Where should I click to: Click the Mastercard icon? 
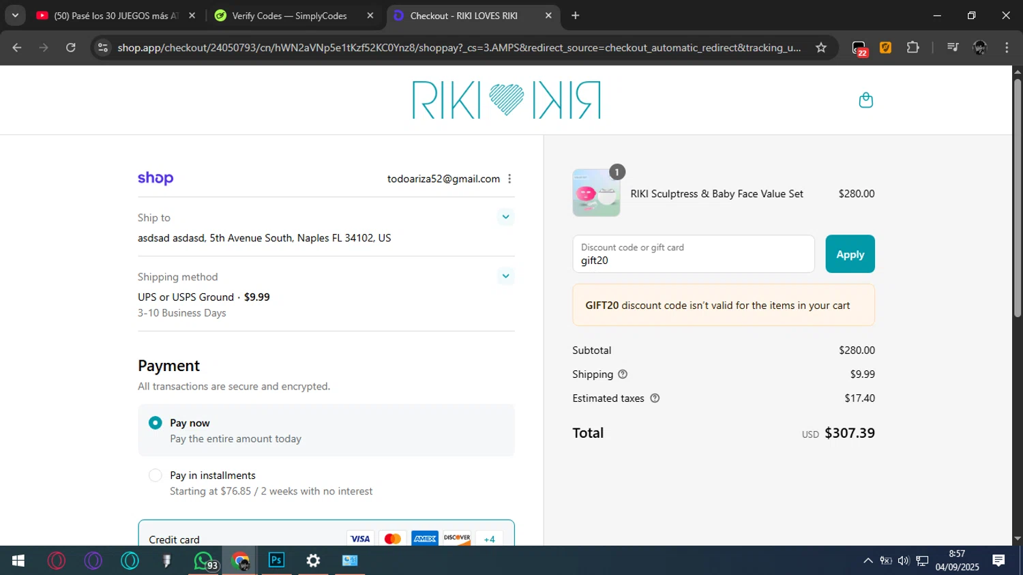(x=393, y=539)
